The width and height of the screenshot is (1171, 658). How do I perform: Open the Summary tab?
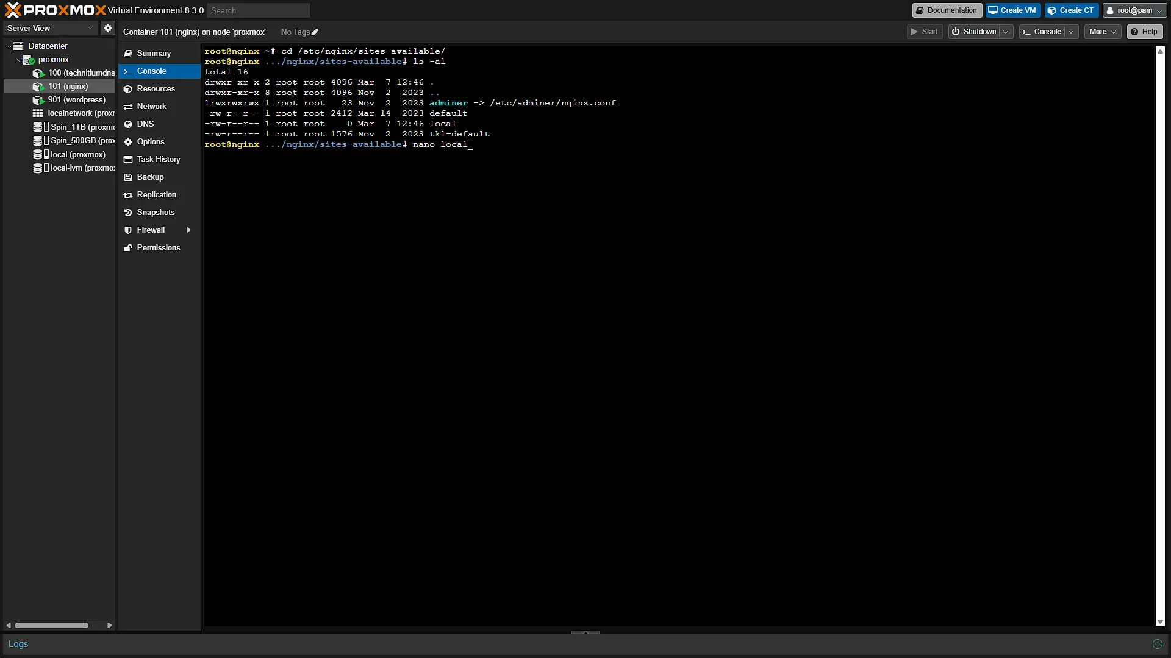[160, 54]
